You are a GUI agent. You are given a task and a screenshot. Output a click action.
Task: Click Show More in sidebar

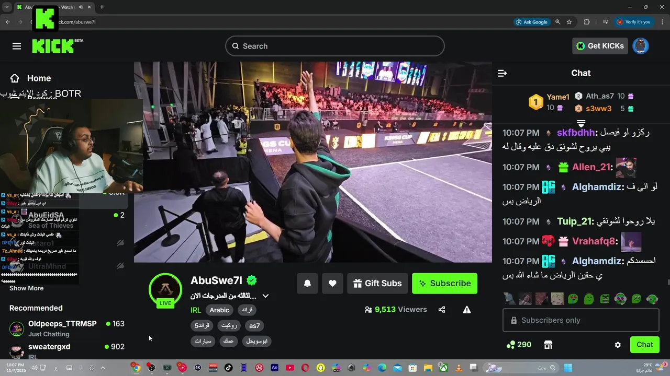coord(26,288)
